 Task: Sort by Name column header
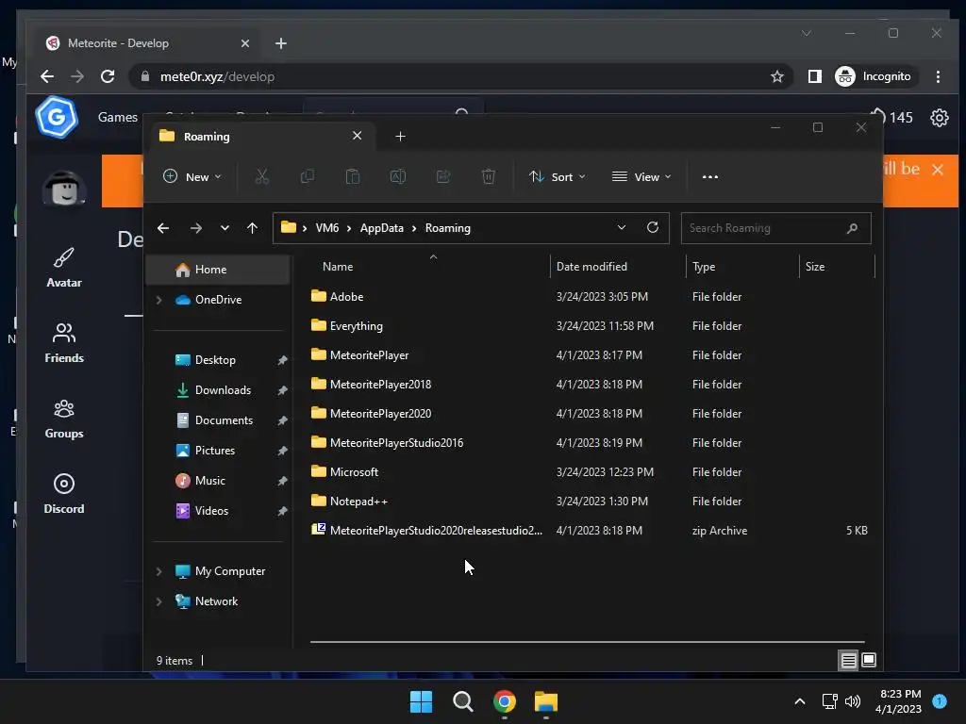tap(338, 267)
